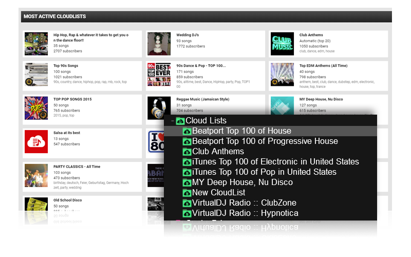Open the Party Classics thumbnail
The height and width of the screenshot is (257, 411).
coord(36,175)
